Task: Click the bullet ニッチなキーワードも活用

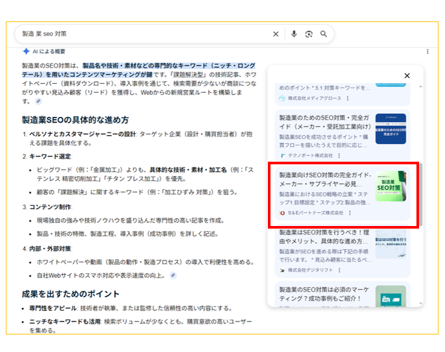Action: (65, 321)
